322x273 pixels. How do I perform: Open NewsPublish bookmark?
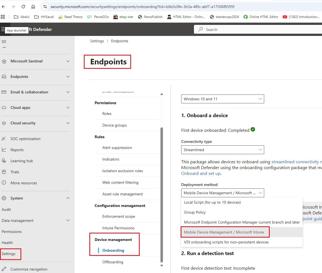click(150, 17)
